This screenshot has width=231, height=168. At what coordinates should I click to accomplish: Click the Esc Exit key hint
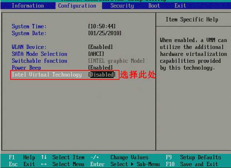coord(22,164)
